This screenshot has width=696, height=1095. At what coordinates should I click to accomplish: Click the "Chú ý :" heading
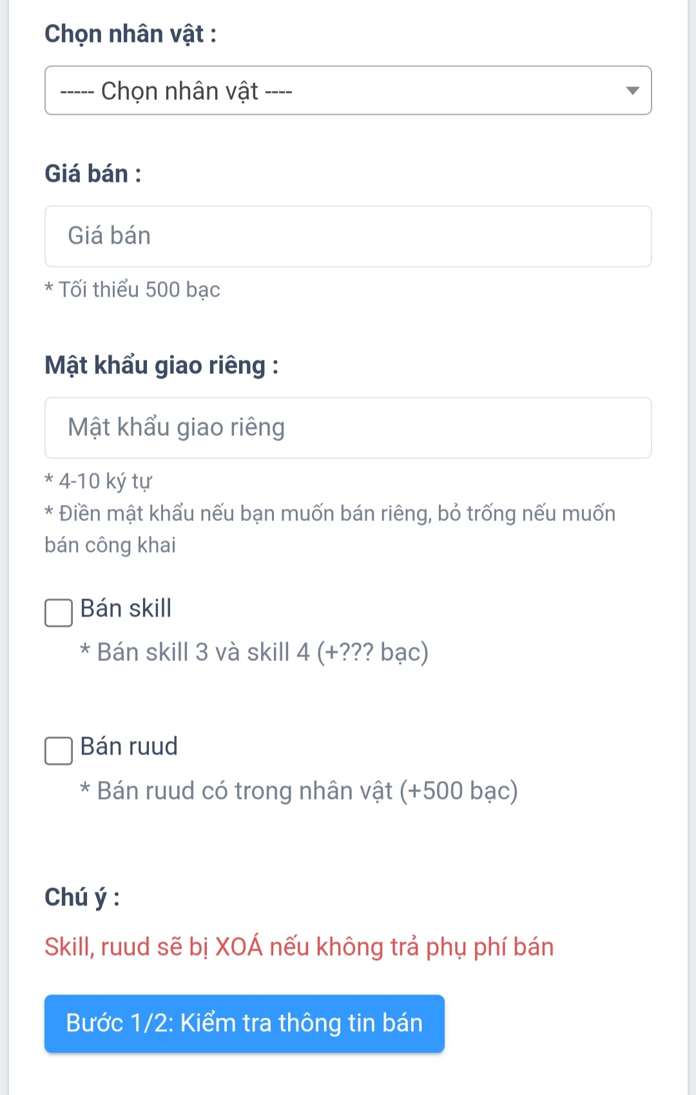(x=82, y=897)
